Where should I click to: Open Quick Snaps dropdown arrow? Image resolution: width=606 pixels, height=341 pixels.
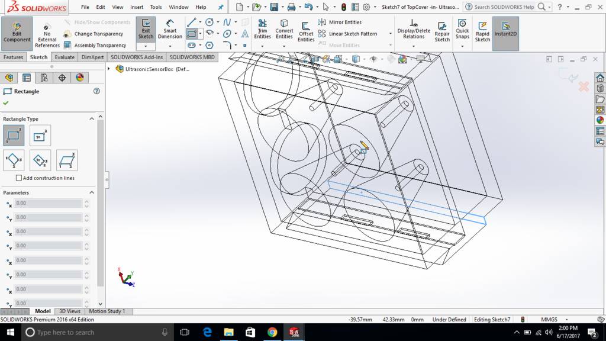pos(462,46)
